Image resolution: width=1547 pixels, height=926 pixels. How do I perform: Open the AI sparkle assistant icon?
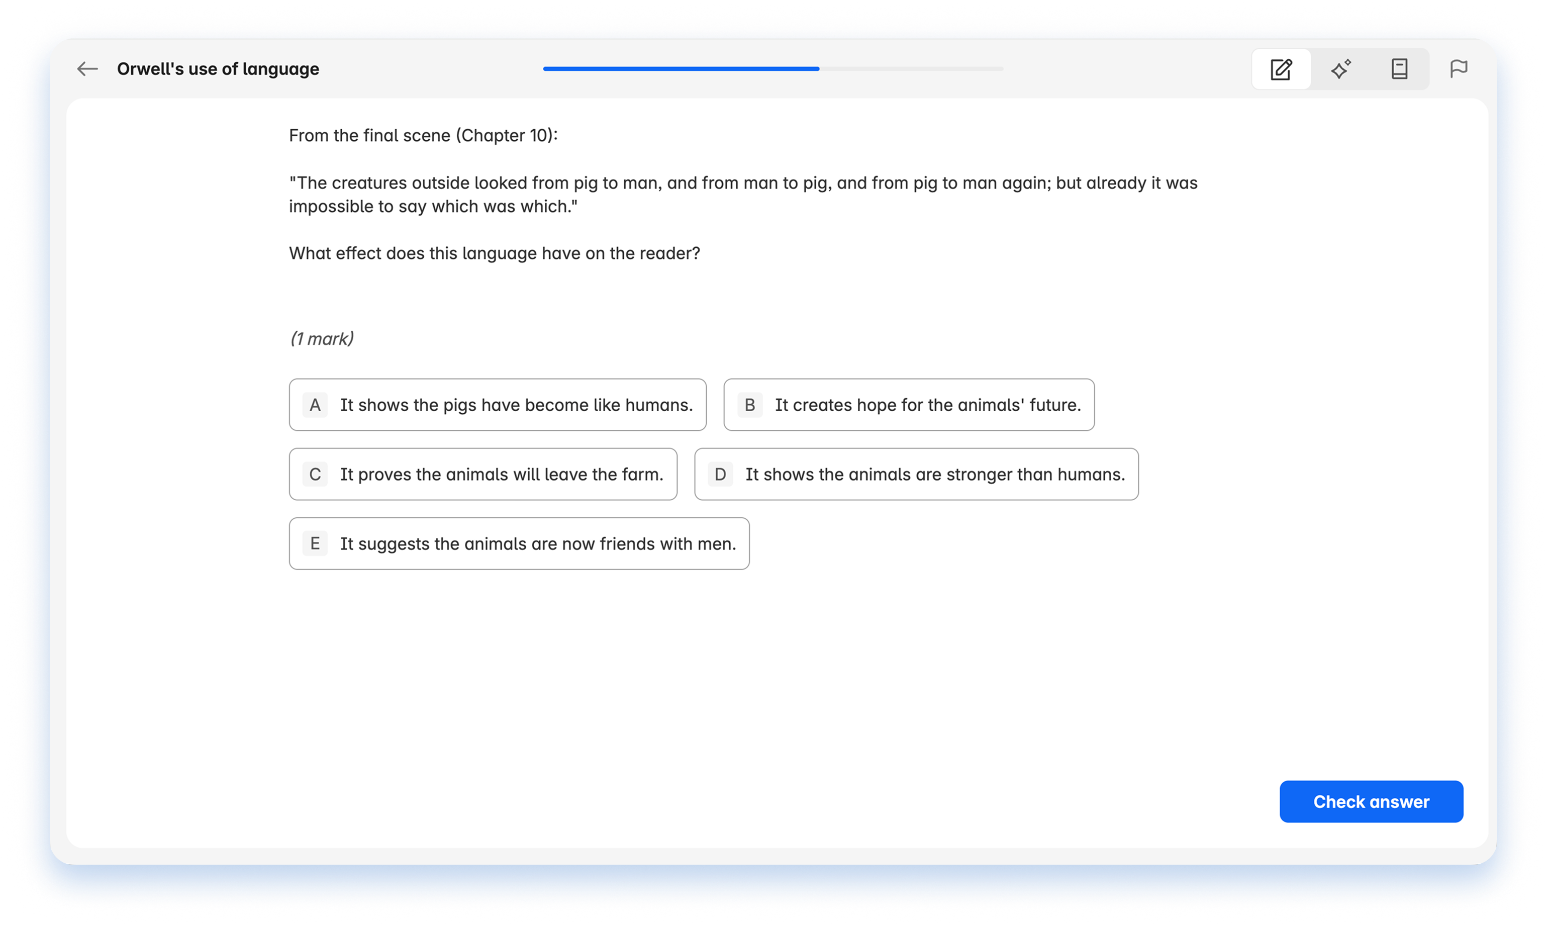pyautogui.click(x=1340, y=69)
